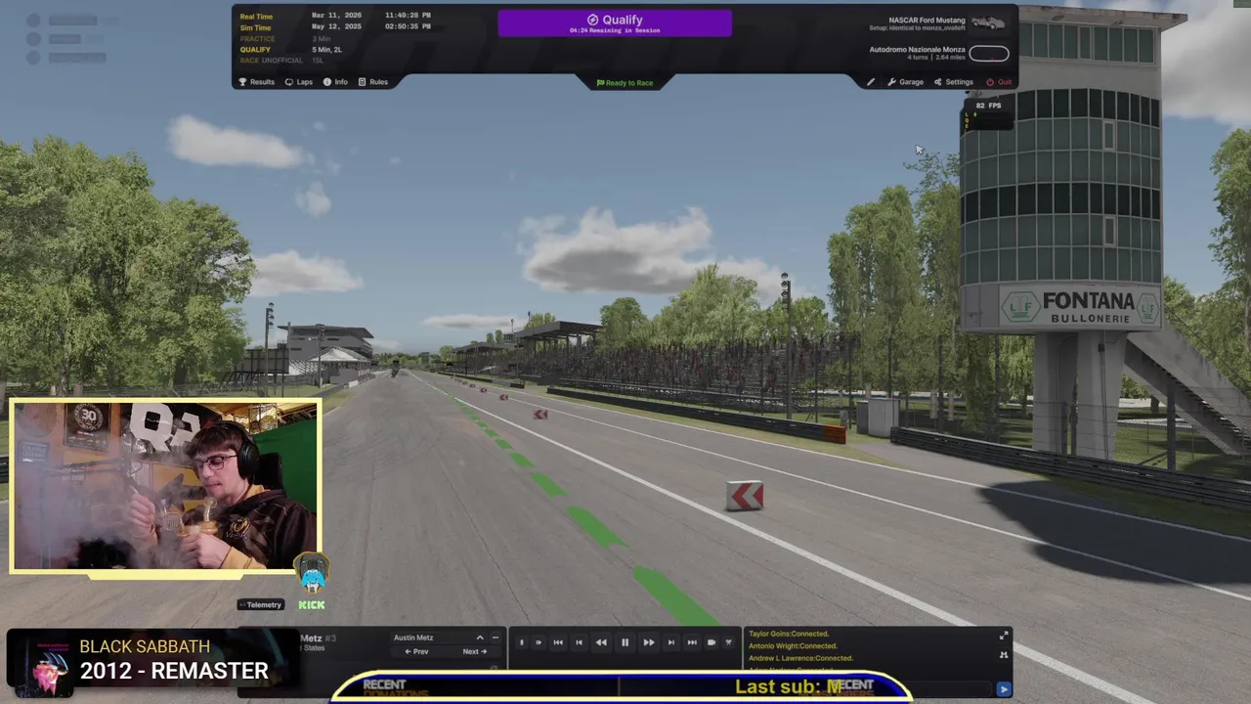The width and height of the screenshot is (1251, 704).
Task: Click the KICK logo below webcam
Action: coord(312,604)
